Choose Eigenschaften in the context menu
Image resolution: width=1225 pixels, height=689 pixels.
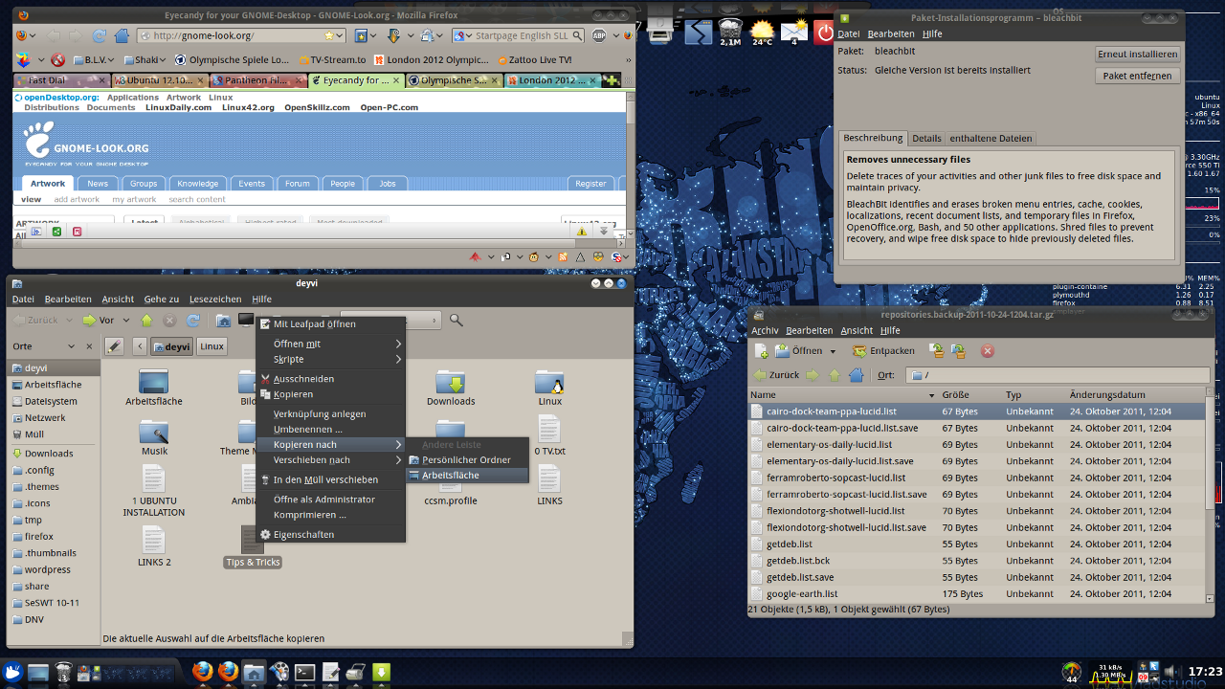coord(330,534)
